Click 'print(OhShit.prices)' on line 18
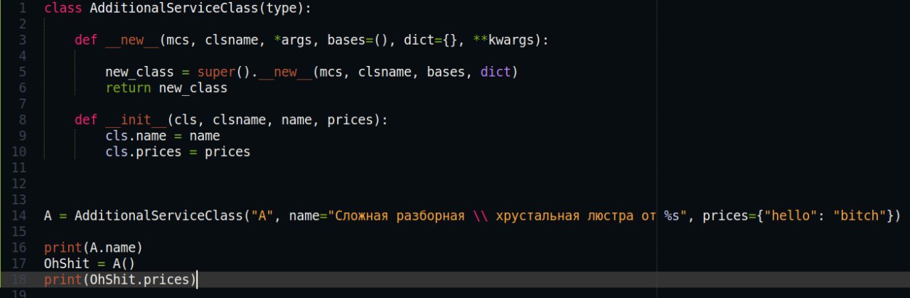 point(120,280)
